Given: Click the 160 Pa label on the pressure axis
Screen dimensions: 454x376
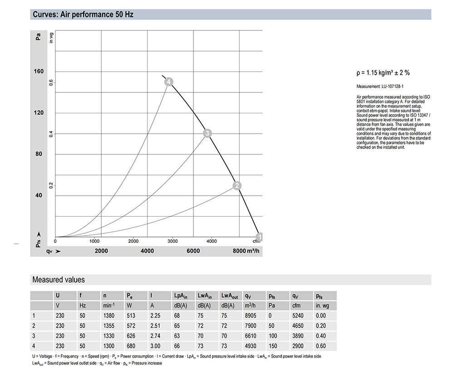Looking at the screenshot, I should 38,72.
